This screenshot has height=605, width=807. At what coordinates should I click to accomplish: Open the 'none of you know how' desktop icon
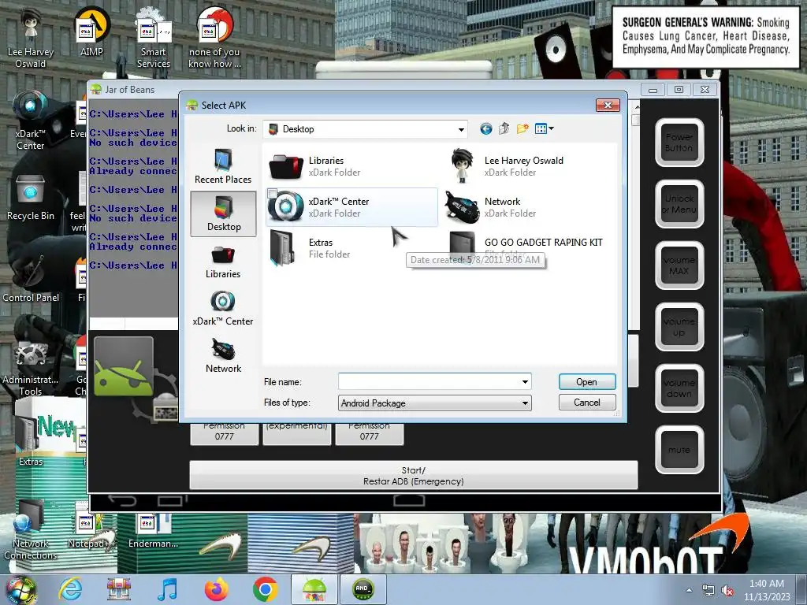214,37
